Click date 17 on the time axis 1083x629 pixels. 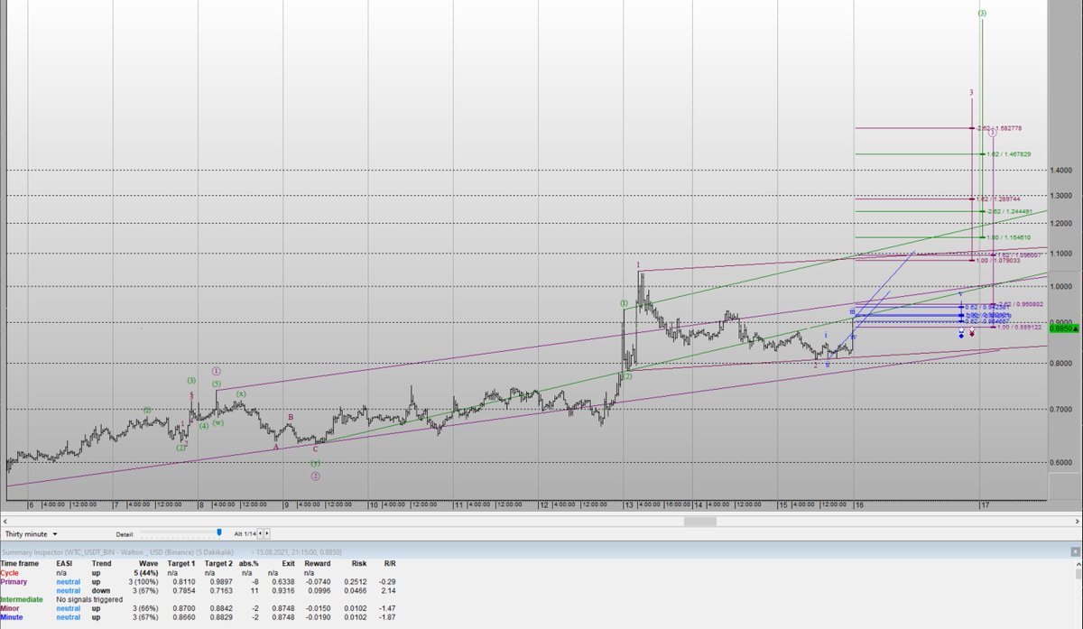986,505
